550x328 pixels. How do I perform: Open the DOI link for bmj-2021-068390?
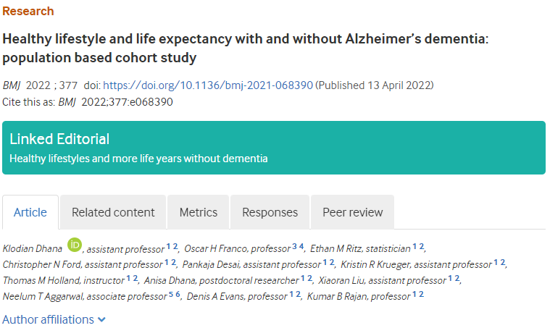208,85
